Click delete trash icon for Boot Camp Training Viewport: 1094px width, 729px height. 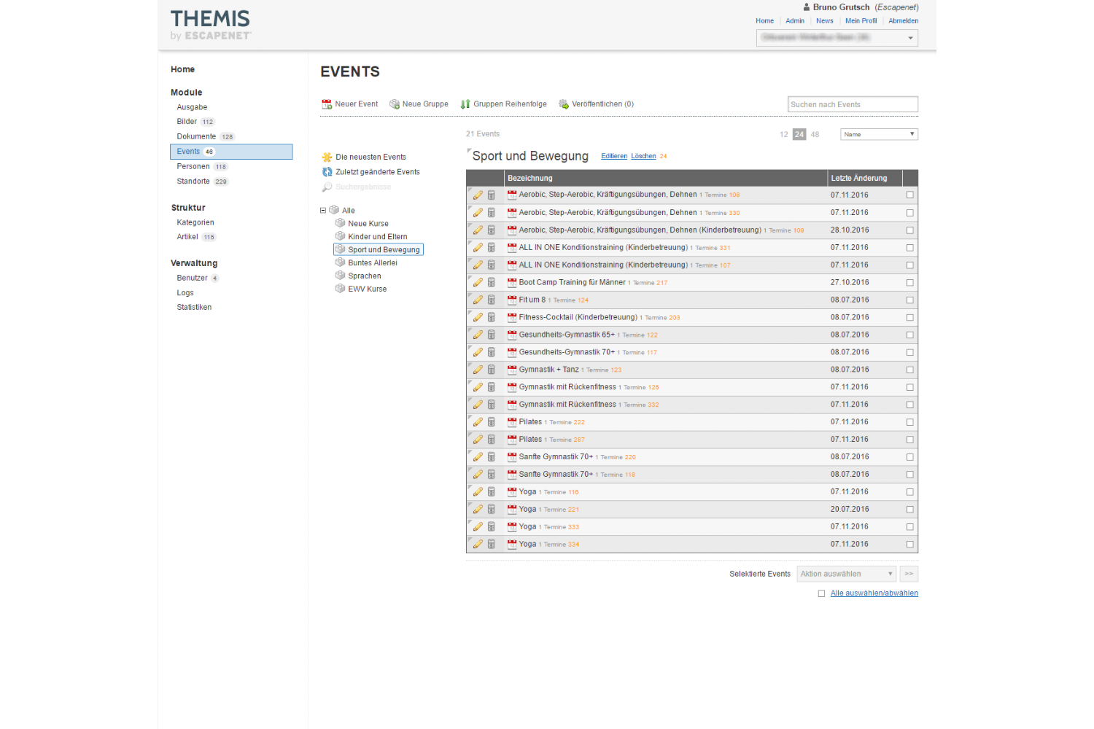click(x=492, y=282)
